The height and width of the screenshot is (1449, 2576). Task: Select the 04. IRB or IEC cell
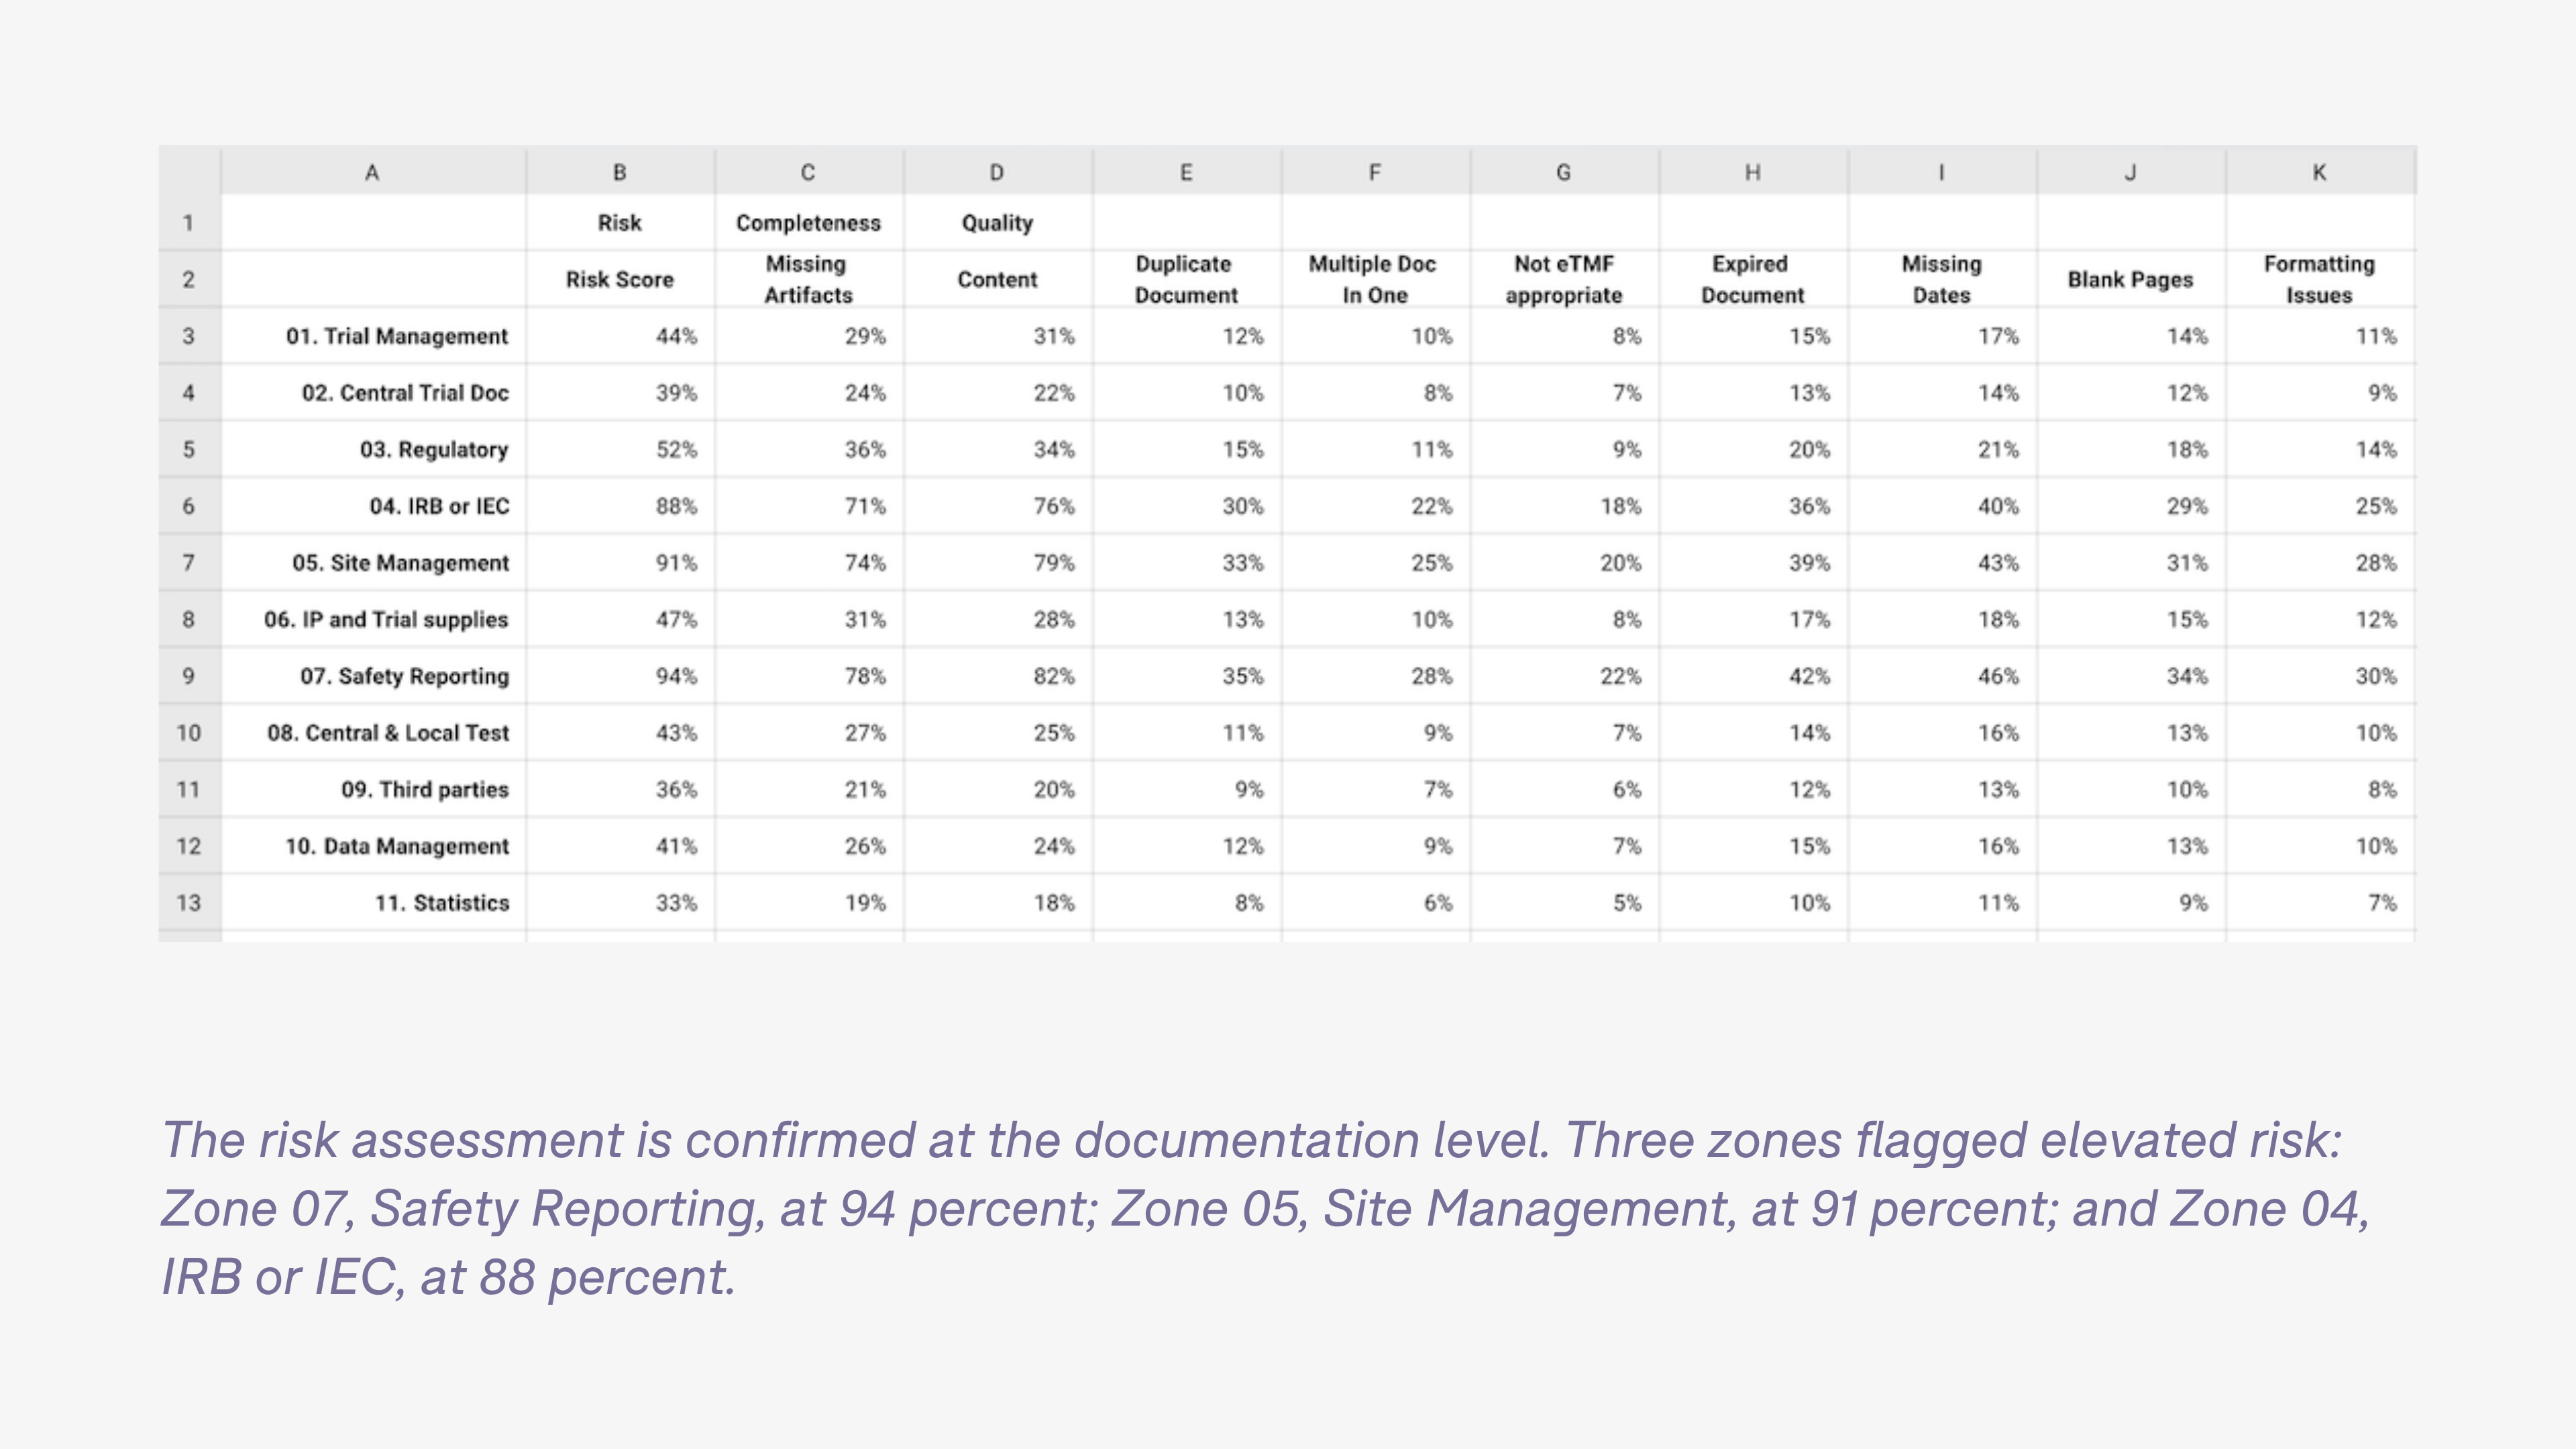click(x=373, y=507)
